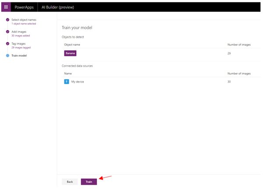Viewport: 263px width, 189px height.
Task: Click the Name column header under data sources
Action: (68, 73)
